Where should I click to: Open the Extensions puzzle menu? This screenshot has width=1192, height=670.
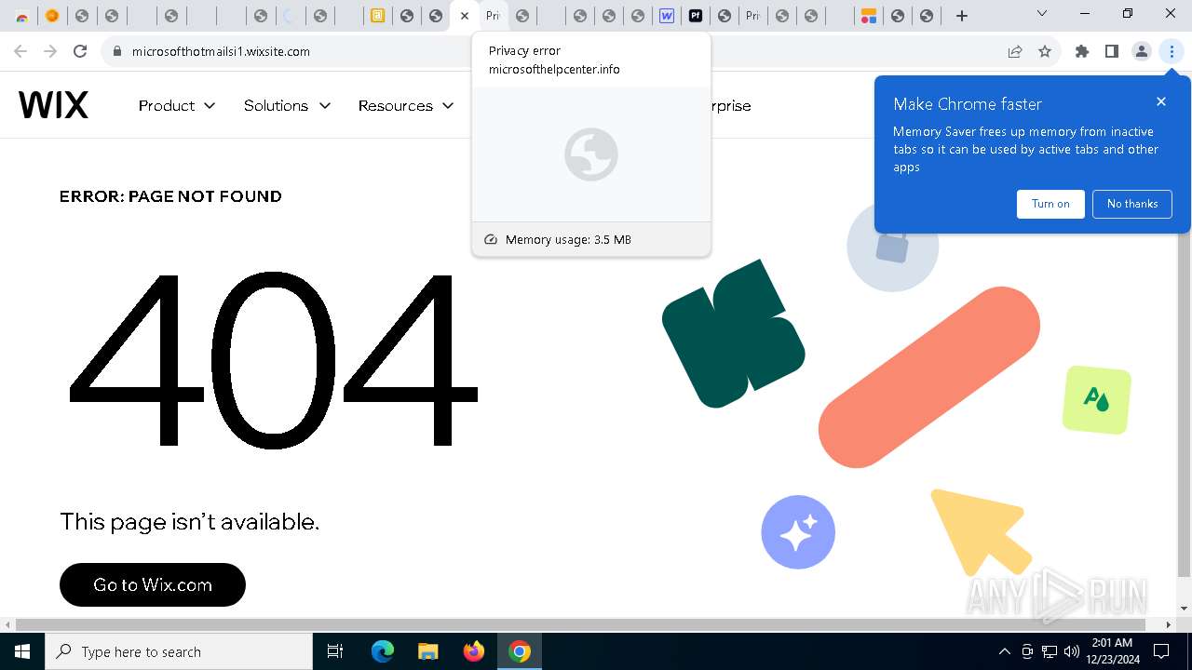point(1082,51)
